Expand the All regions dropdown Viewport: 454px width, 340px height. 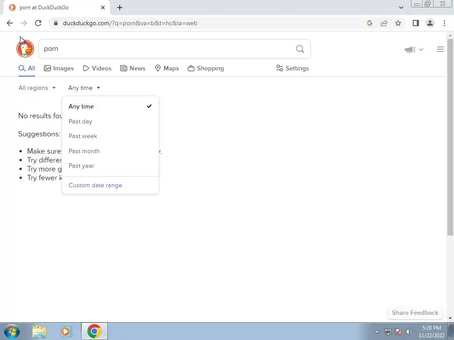tap(37, 88)
